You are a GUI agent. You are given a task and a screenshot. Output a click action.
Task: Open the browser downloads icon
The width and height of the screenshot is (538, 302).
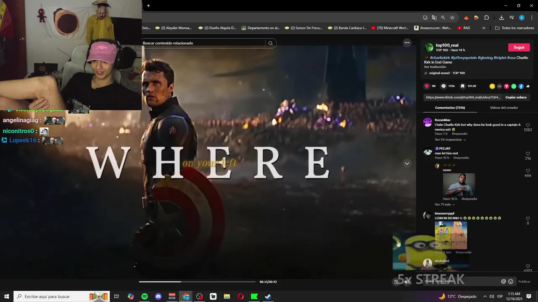click(501, 18)
